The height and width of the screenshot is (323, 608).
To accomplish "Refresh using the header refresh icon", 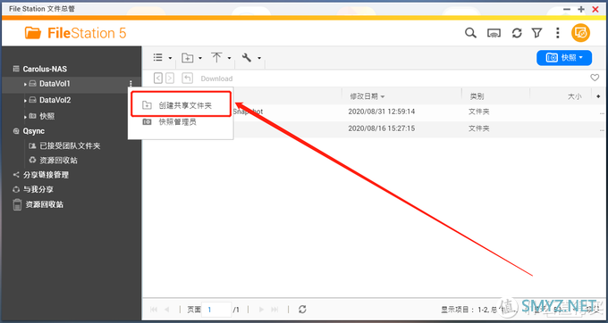I will coord(517,33).
